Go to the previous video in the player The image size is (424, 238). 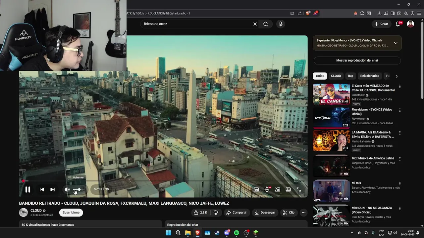[x=42, y=189]
